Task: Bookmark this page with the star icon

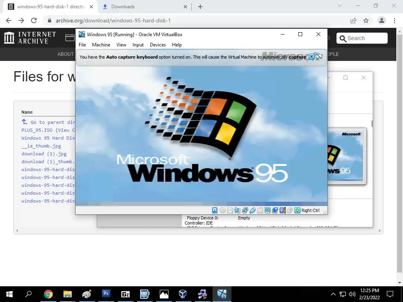Action: pos(366,20)
